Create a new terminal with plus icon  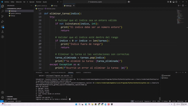tap(176, 72)
